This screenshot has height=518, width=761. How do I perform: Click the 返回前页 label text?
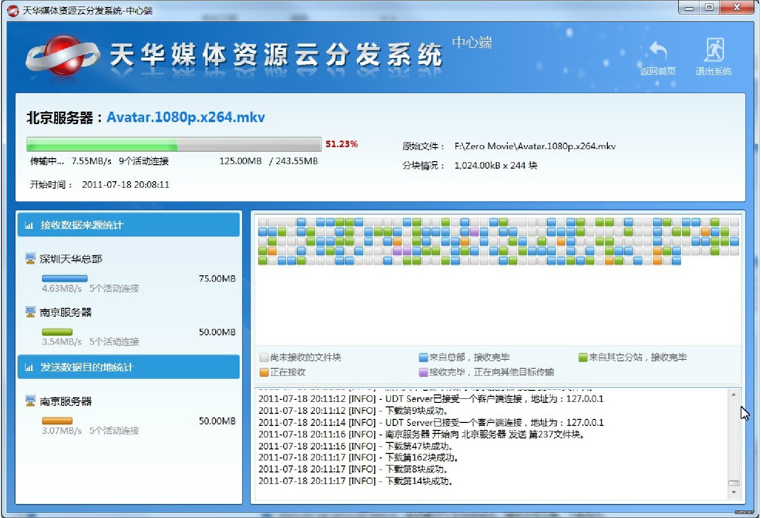coord(658,72)
